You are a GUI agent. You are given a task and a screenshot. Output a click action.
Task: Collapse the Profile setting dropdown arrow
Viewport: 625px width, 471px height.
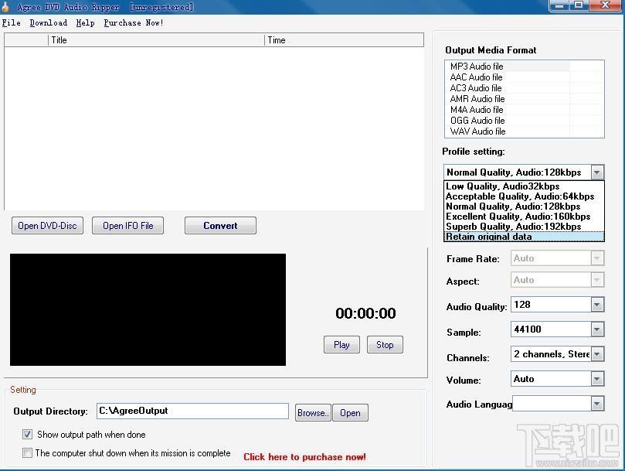point(596,172)
